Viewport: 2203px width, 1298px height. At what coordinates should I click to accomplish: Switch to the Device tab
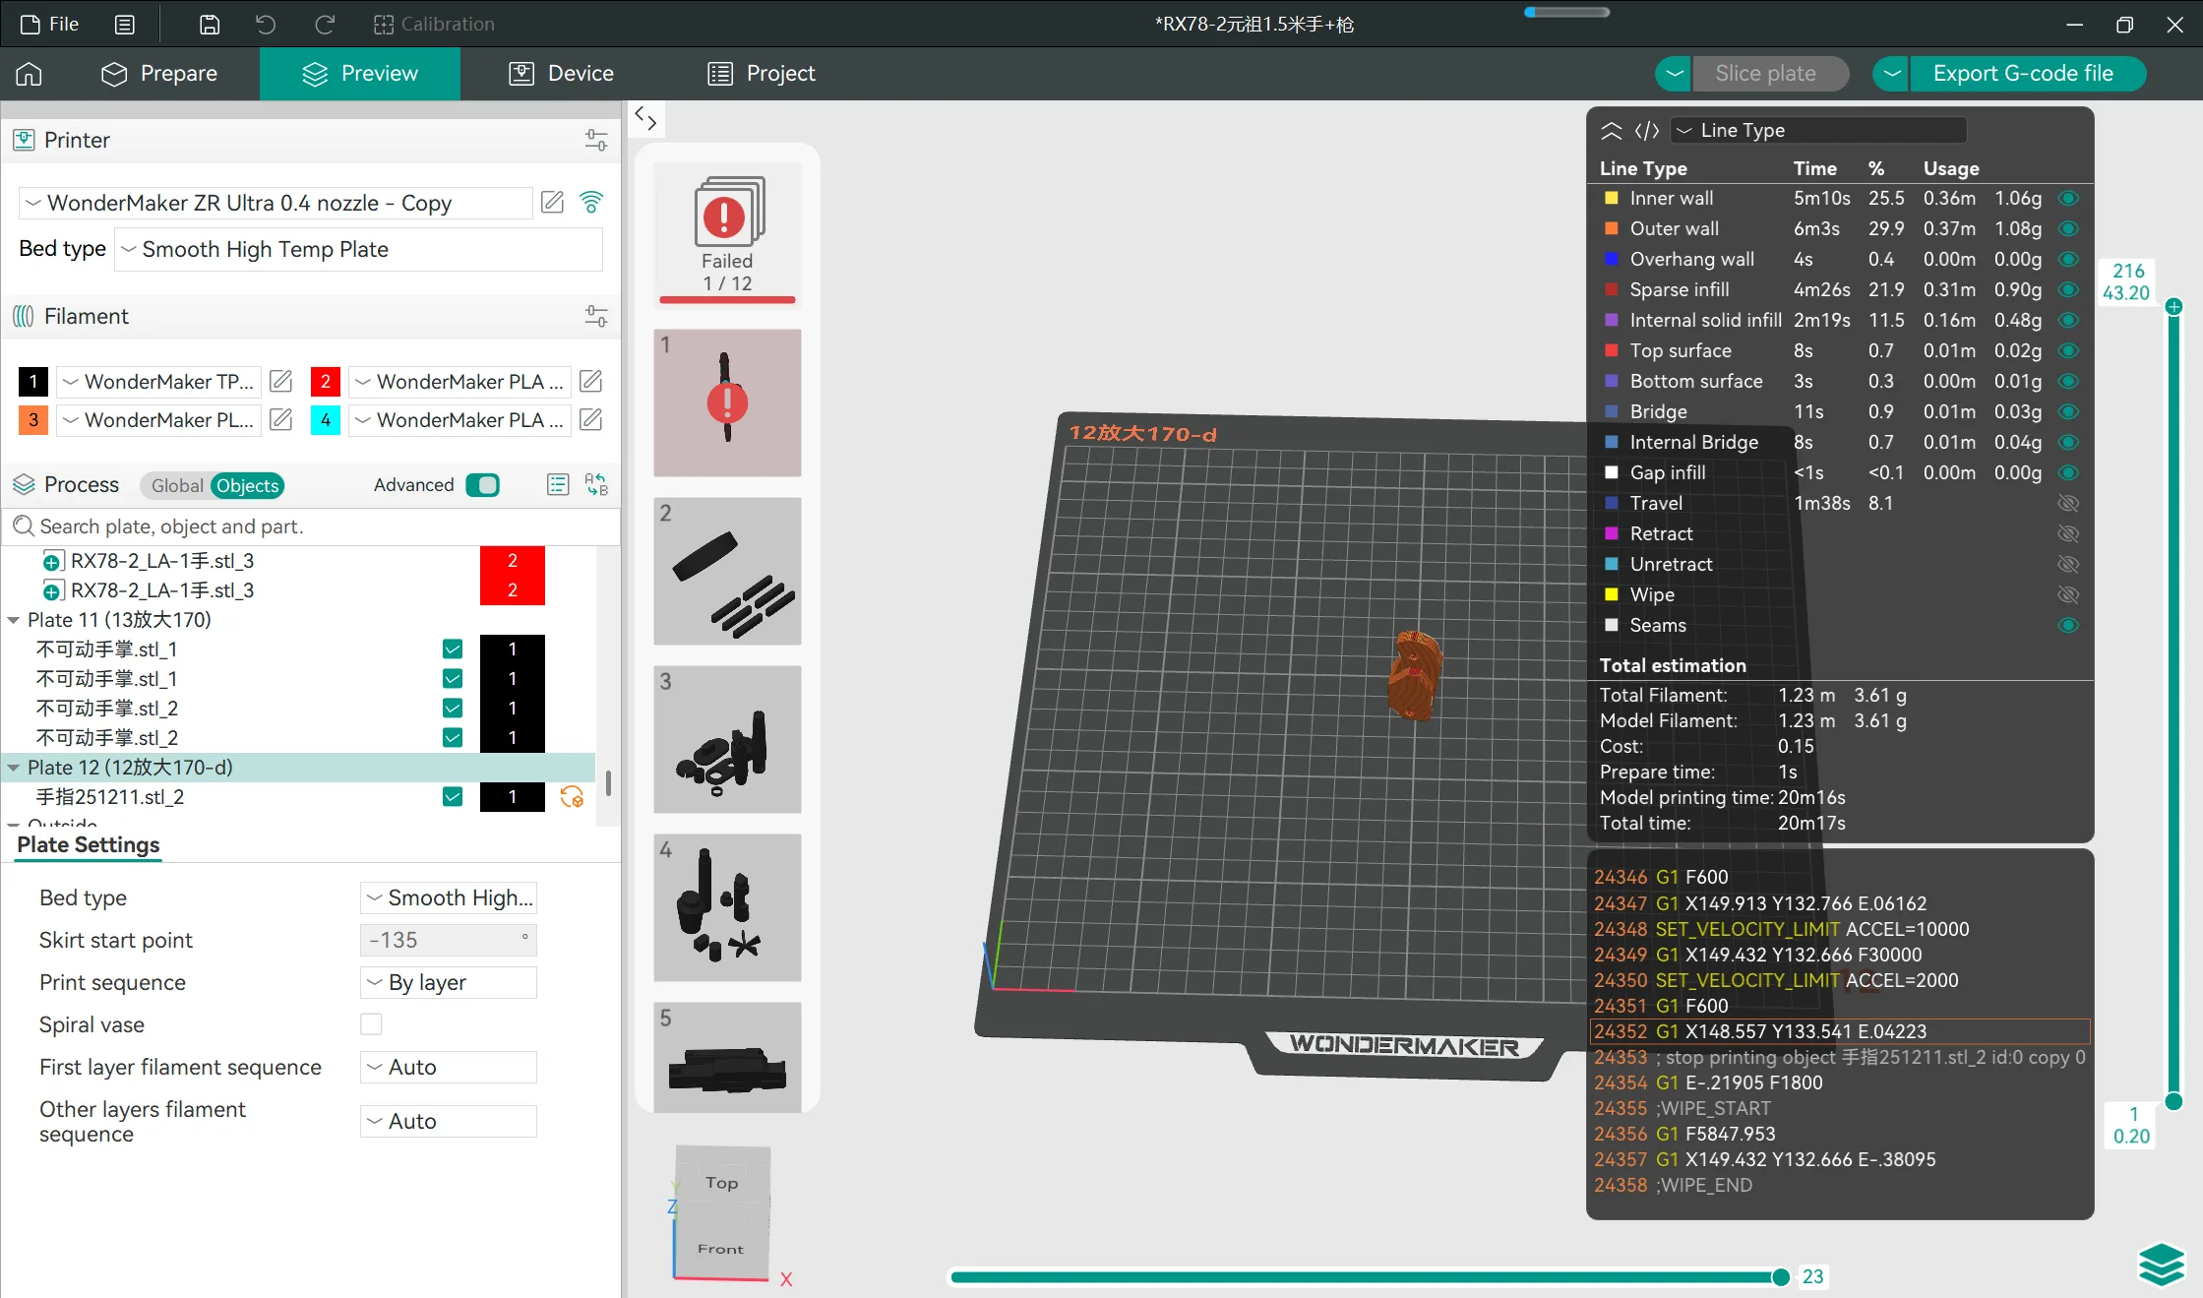[561, 74]
